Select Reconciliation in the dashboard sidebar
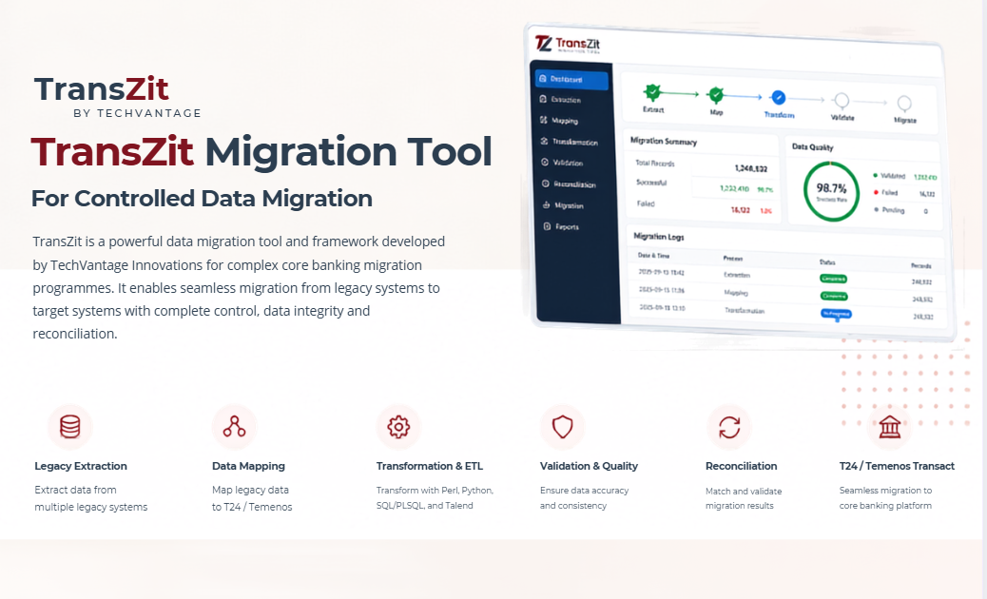The height and width of the screenshot is (599, 987). 571,184
